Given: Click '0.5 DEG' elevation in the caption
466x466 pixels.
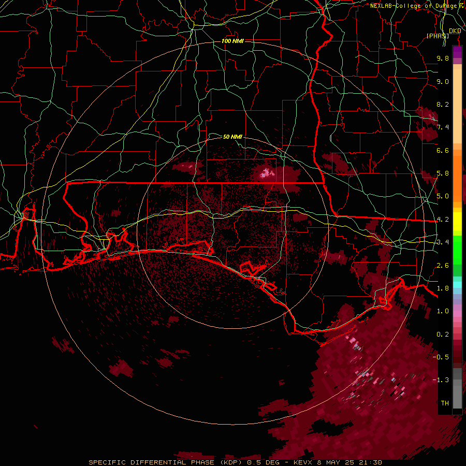Looking at the screenshot, I should pyautogui.click(x=264, y=462).
